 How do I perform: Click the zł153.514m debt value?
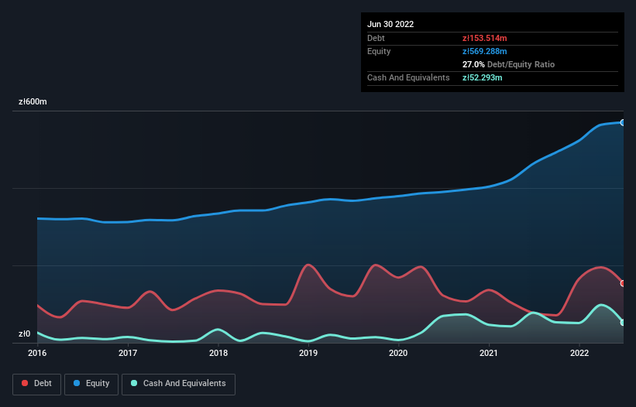[485, 38]
